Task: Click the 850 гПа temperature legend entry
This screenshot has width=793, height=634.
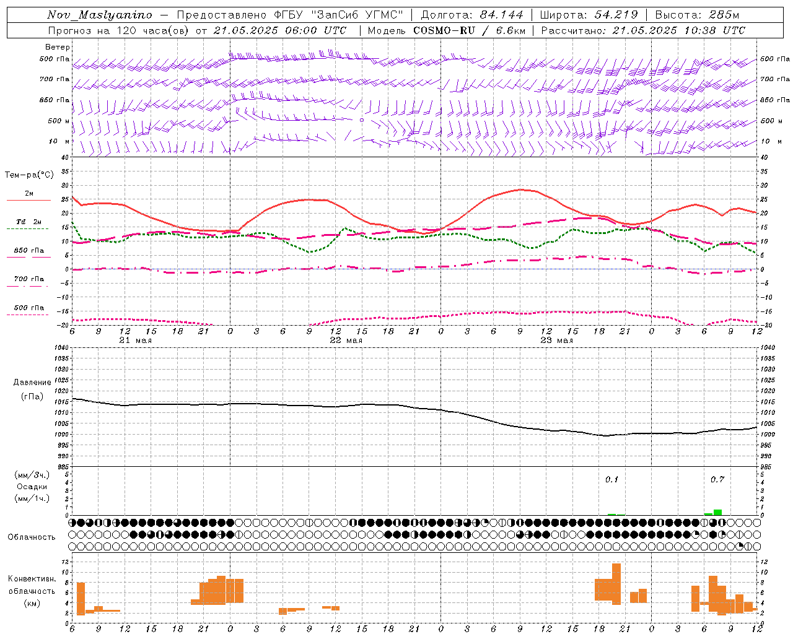Action: click(29, 251)
